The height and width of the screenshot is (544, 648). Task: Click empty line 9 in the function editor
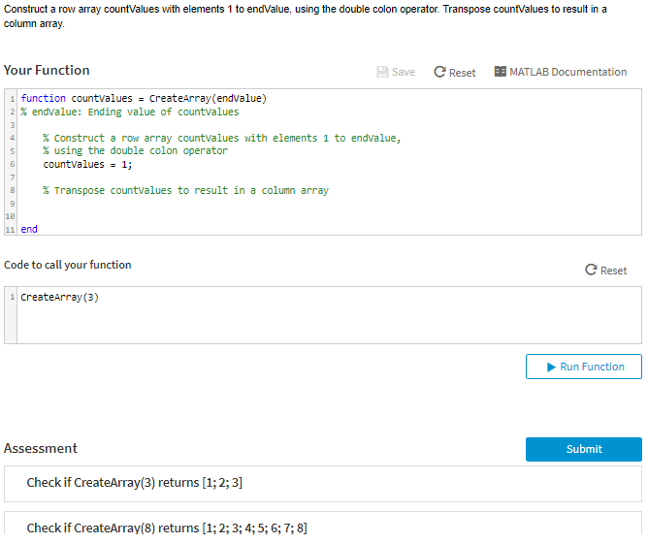click(x=329, y=204)
